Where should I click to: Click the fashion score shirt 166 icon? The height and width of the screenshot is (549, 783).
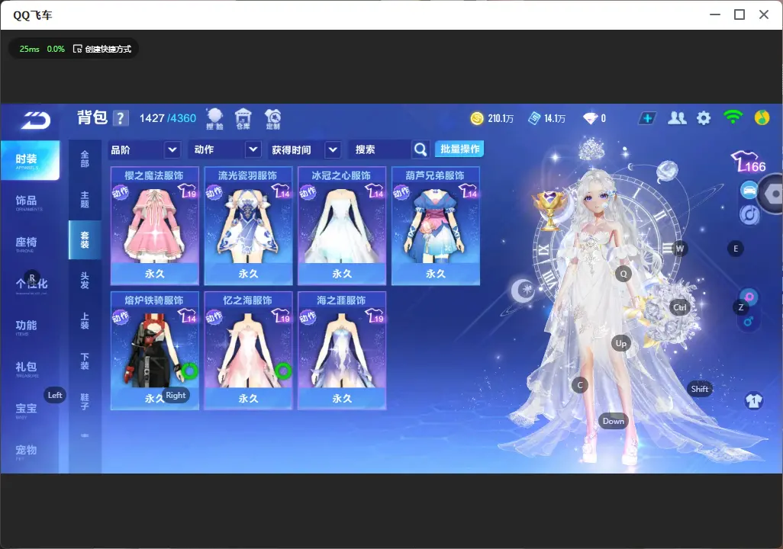click(x=749, y=162)
